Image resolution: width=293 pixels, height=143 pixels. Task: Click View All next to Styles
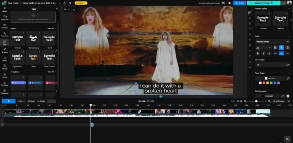tap(51, 29)
